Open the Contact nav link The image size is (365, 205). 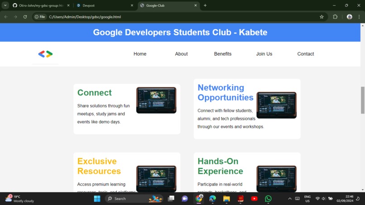tap(306, 54)
